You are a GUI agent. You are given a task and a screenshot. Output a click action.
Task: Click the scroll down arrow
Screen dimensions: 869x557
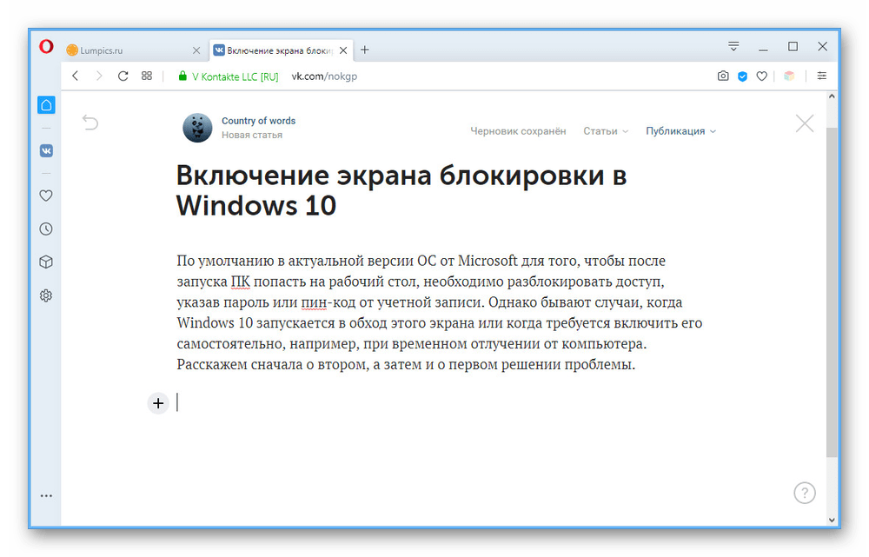click(x=832, y=520)
